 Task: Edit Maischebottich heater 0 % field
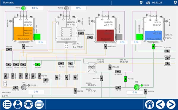41,42
